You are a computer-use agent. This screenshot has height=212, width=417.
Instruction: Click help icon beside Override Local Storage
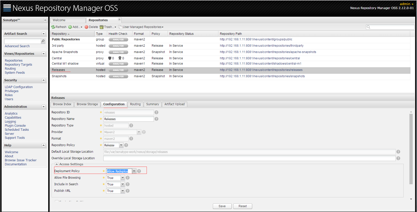(398, 158)
